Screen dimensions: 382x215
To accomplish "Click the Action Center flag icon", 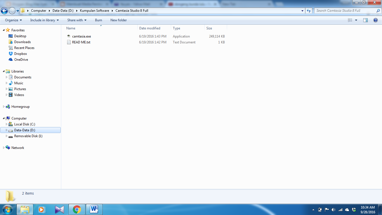I will point(327,210).
